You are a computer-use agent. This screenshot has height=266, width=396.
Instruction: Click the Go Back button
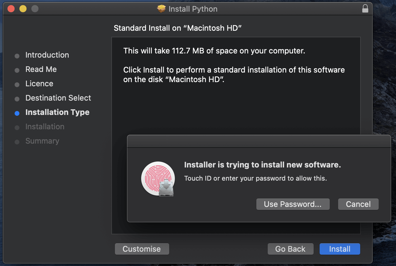(x=290, y=249)
